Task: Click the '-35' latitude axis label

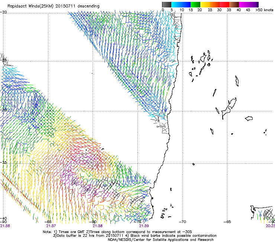Action: [3, 162]
